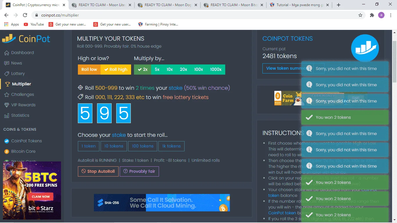The width and height of the screenshot is (397, 223).
Task: Select the 2x multiplier
Action: click(142, 69)
